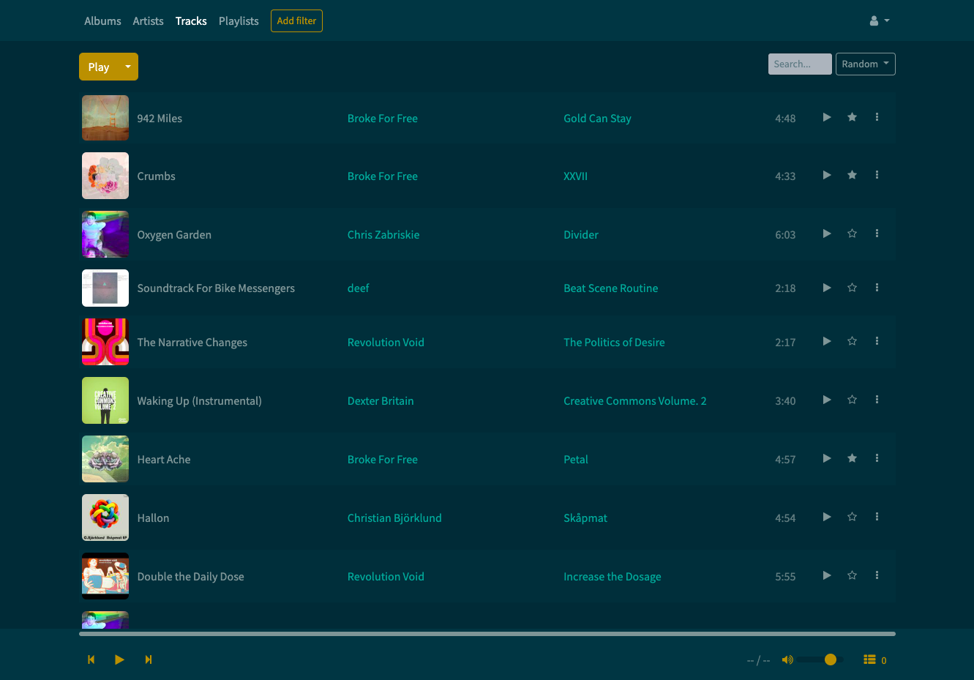Unstar the track 942 Miles
974x680 pixels.
coord(852,117)
